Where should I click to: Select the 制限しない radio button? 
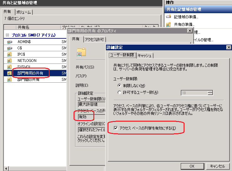(119, 85)
